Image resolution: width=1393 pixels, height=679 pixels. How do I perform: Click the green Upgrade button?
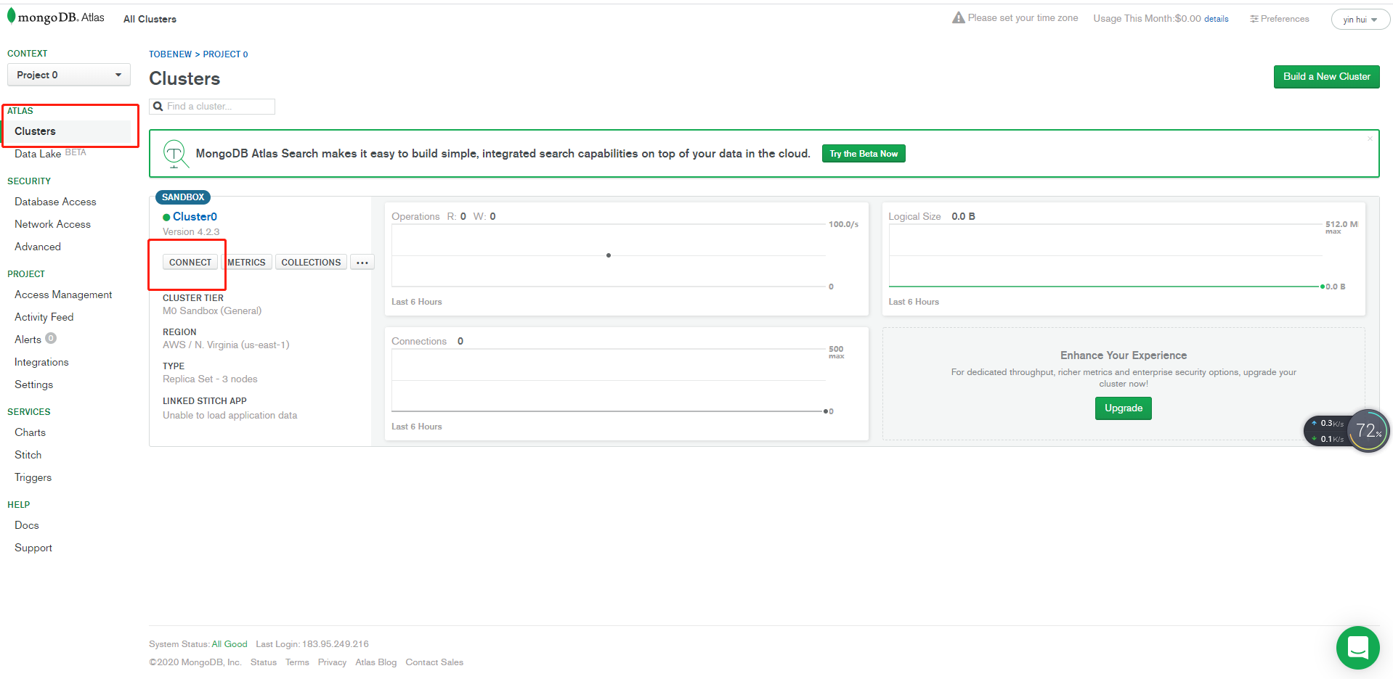pyautogui.click(x=1124, y=408)
